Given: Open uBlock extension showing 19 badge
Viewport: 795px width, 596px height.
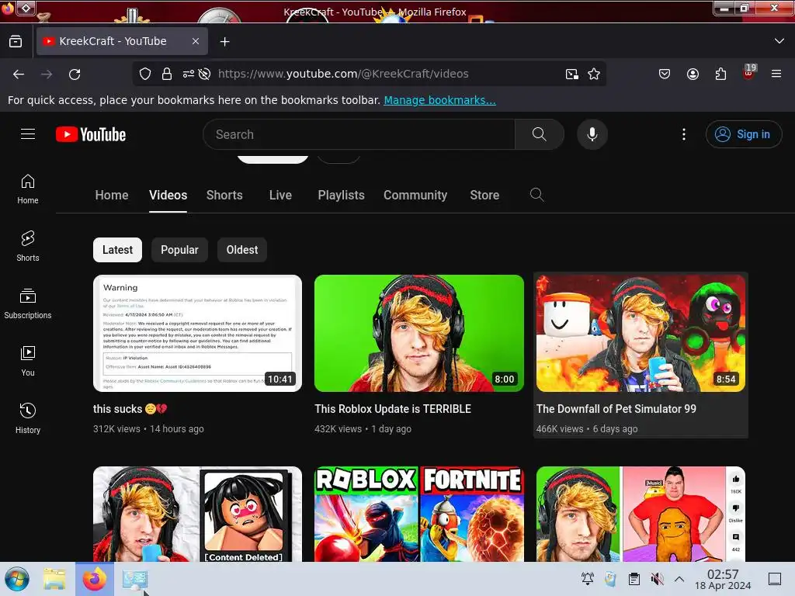Looking at the screenshot, I should click(748, 73).
